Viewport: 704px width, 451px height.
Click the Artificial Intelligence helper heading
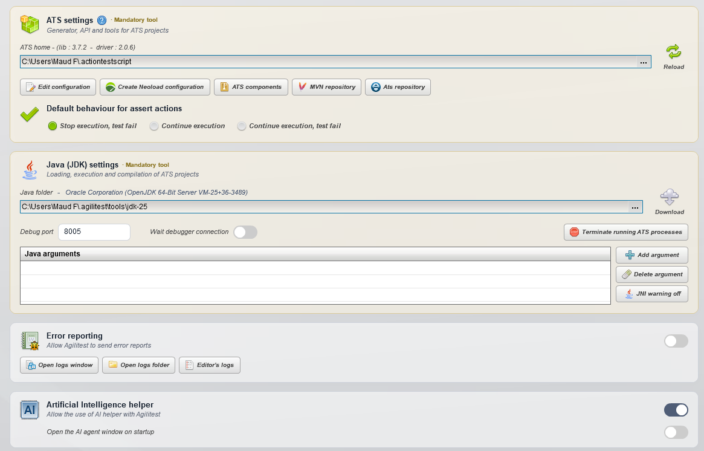click(x=100, y=404)
